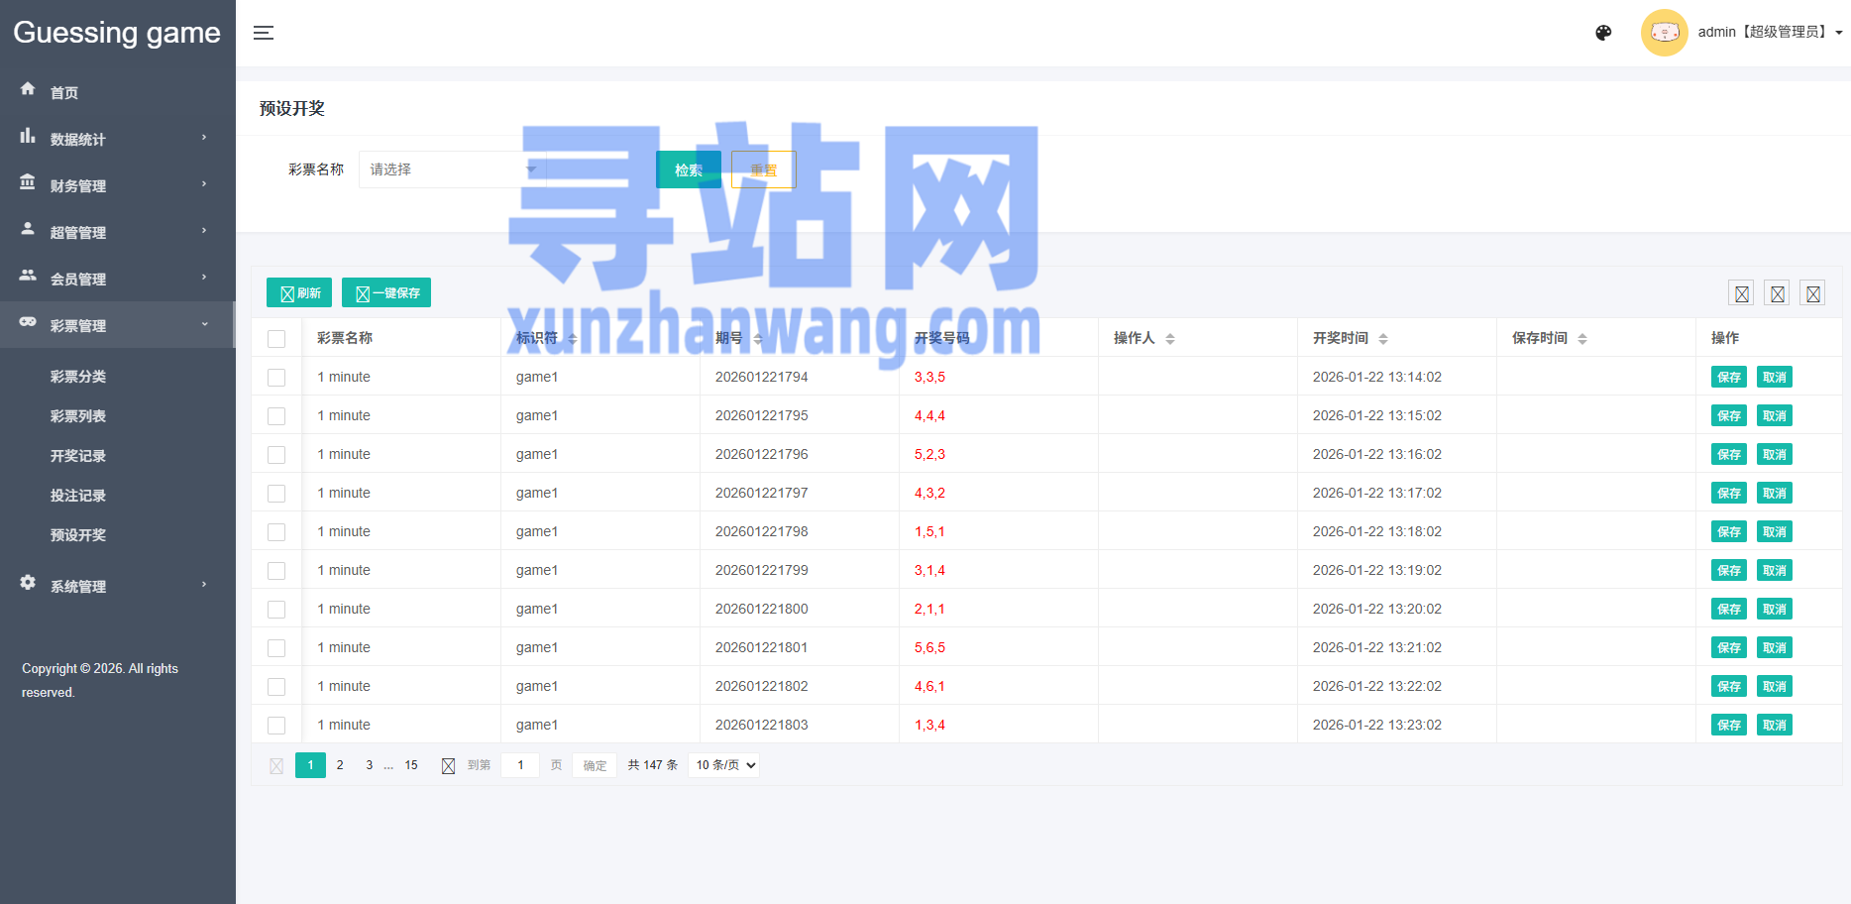Open the 彩票名称 select dropdown
The width and height of the screenshot is (1851, 904).
point(452,169)
